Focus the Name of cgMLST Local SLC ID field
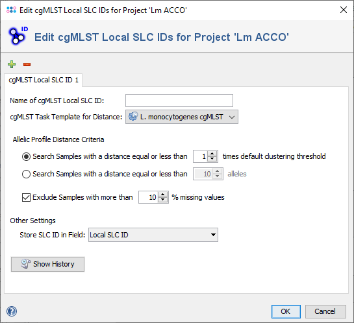The image size is (354, 323). (179, 101)
